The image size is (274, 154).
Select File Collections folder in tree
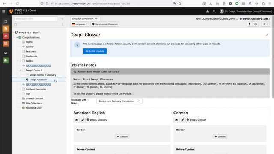[34, 103]
